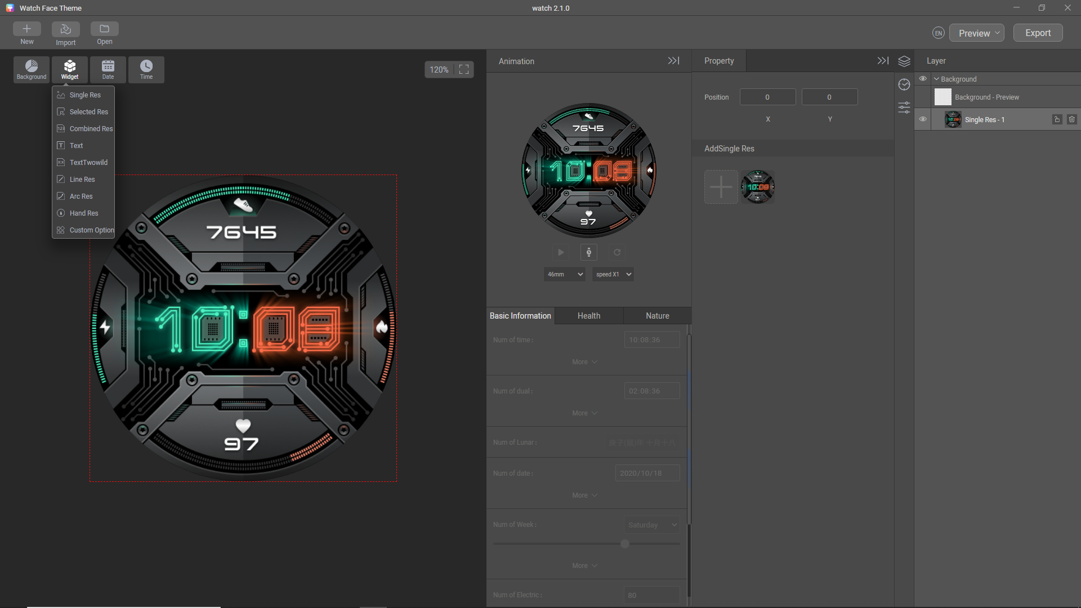Click lock icon on Single Res - 1 layer
The height and width of the screenshot is (608, 1081).
tap(1057, 119)
